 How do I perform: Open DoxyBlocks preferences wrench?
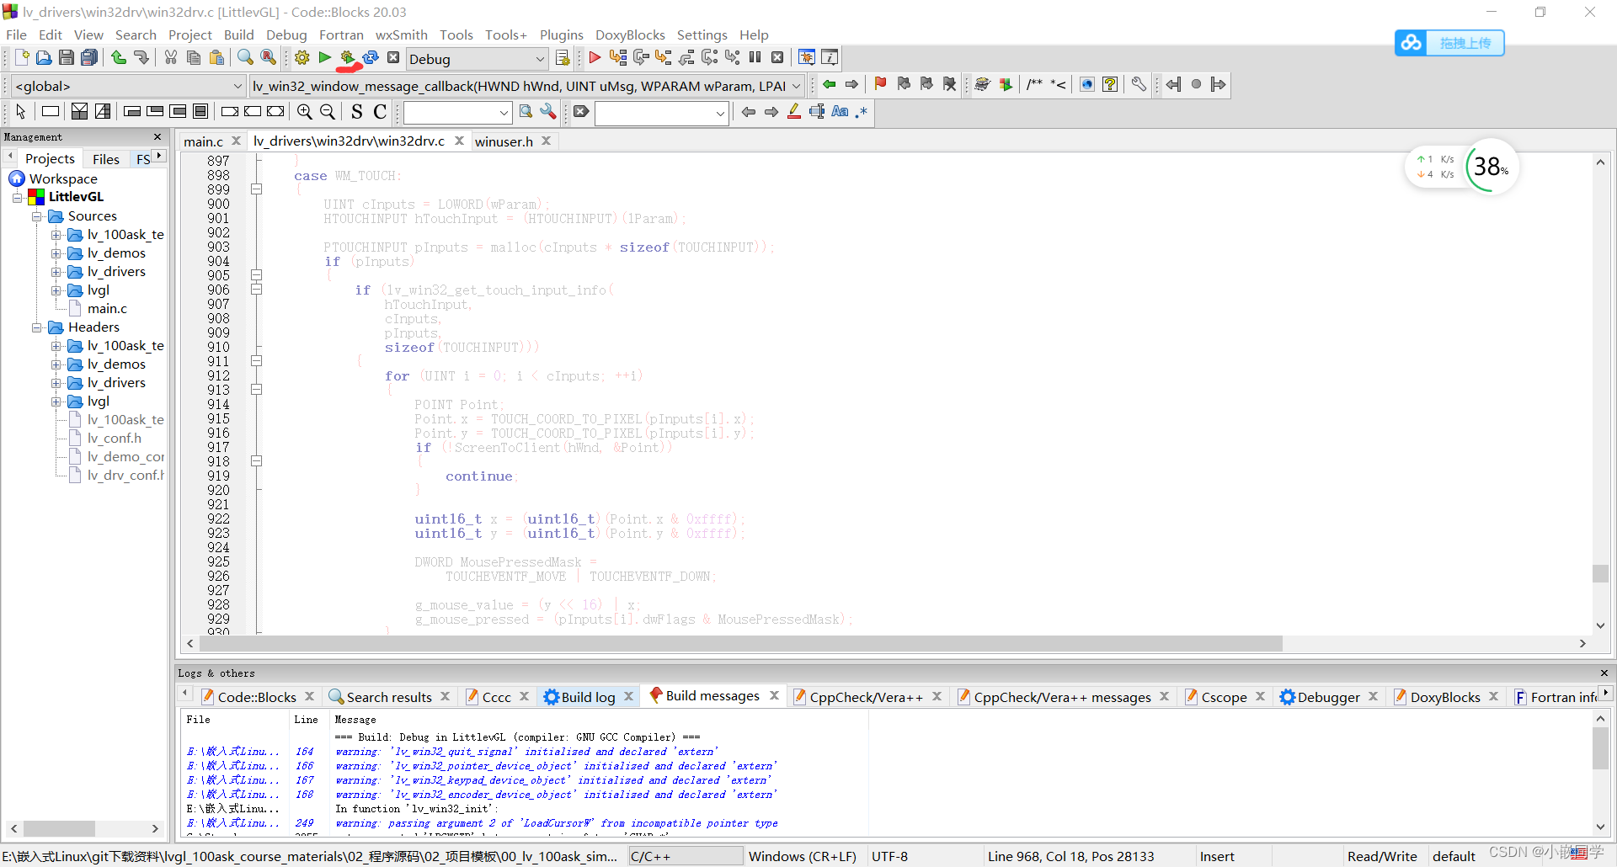[x=1139, y=84]
